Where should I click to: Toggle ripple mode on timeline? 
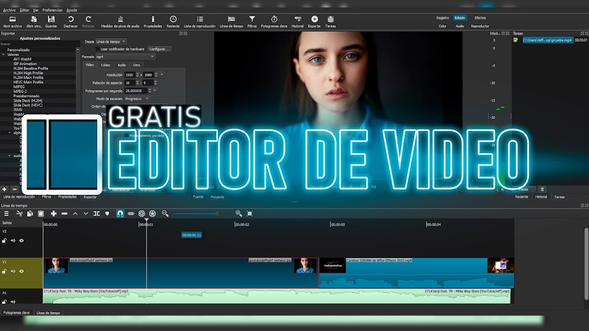pos(141,214)
